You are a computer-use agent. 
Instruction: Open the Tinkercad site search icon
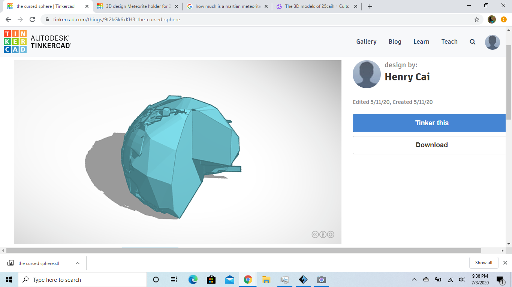(x=473, y=42)
